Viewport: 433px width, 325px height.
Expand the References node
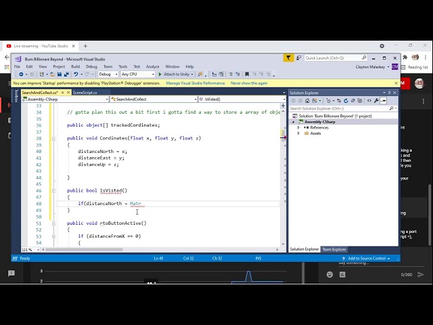coord(298,128)
